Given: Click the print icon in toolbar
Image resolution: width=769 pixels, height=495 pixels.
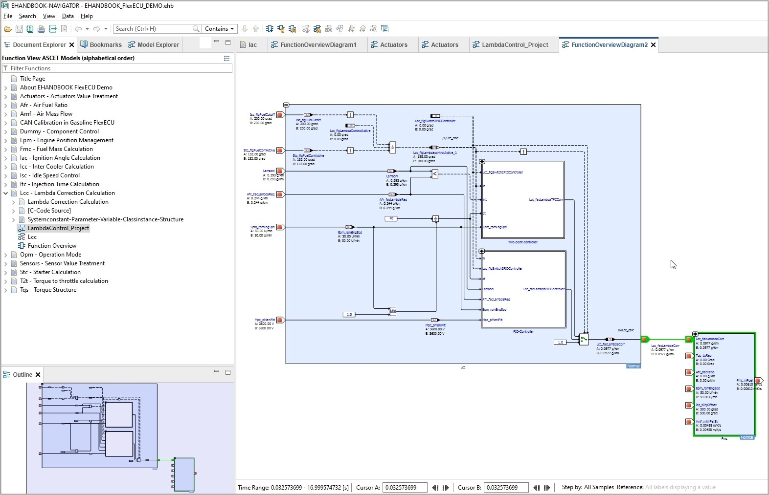Looking at the screenshot, I should 41,29.
